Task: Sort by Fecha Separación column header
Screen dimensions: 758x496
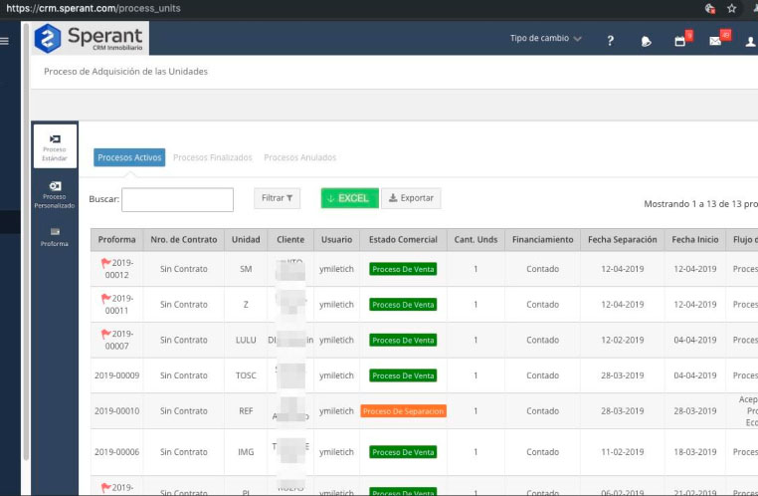Action: [x=622, y=240]
